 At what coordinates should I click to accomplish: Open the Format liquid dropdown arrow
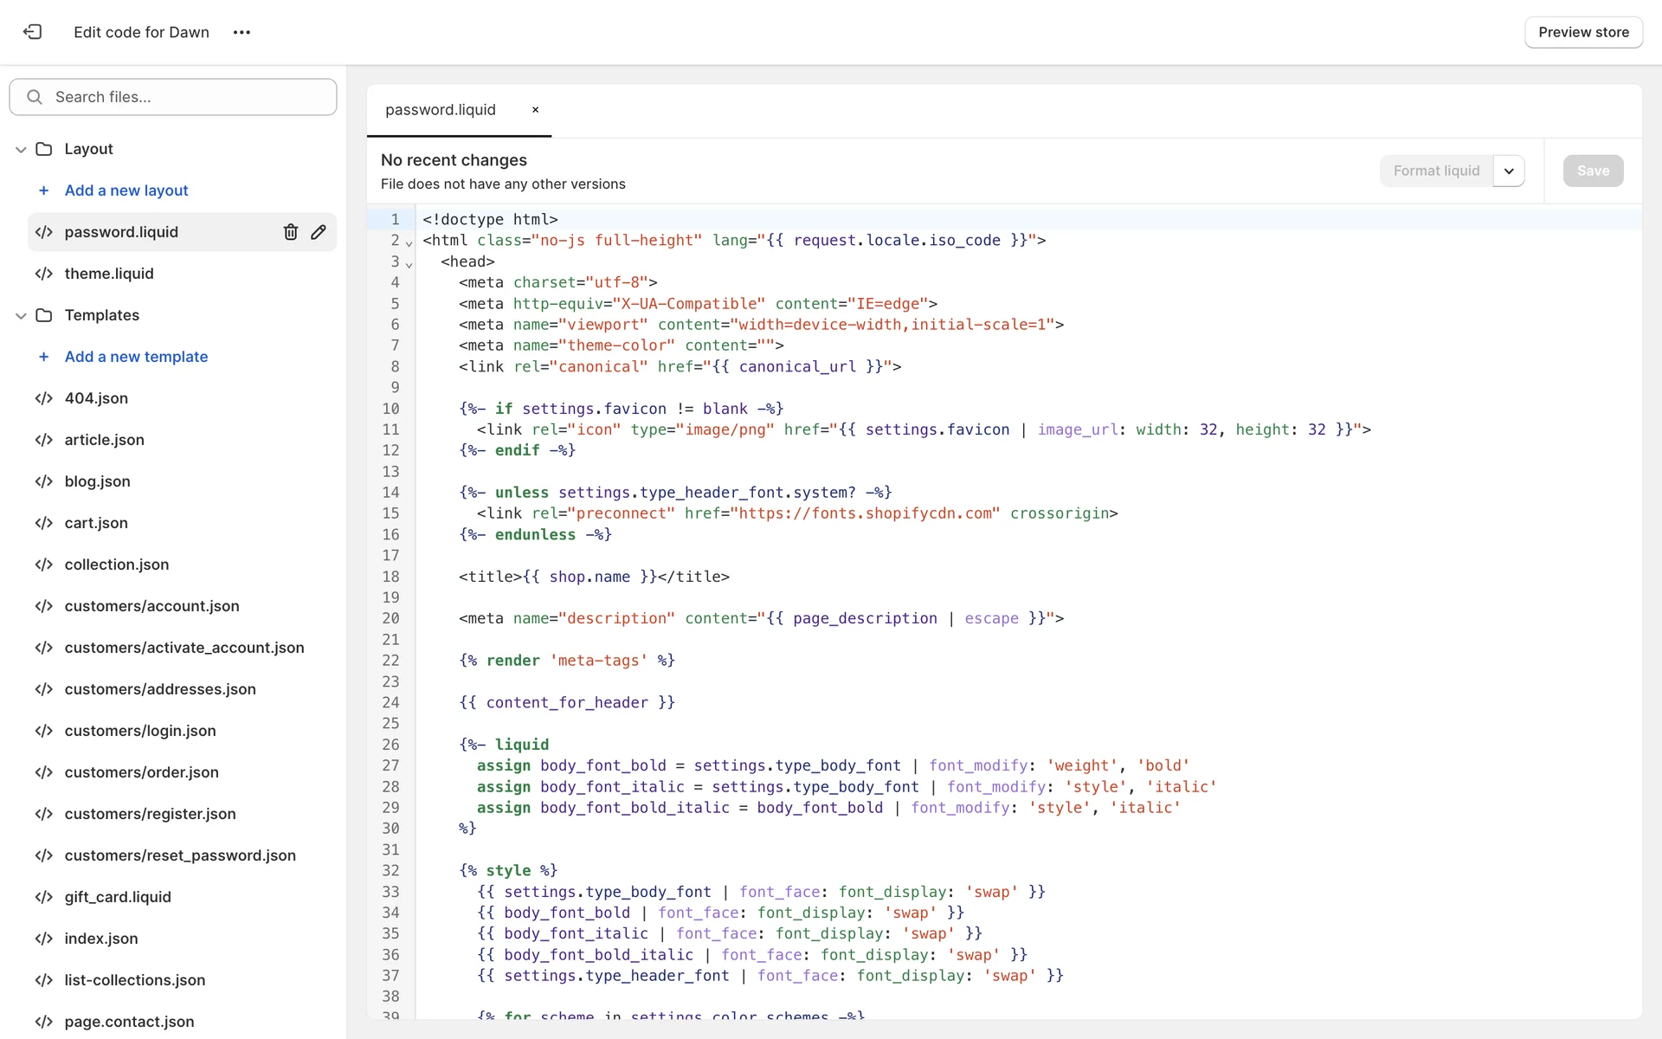coord(1509,171)
